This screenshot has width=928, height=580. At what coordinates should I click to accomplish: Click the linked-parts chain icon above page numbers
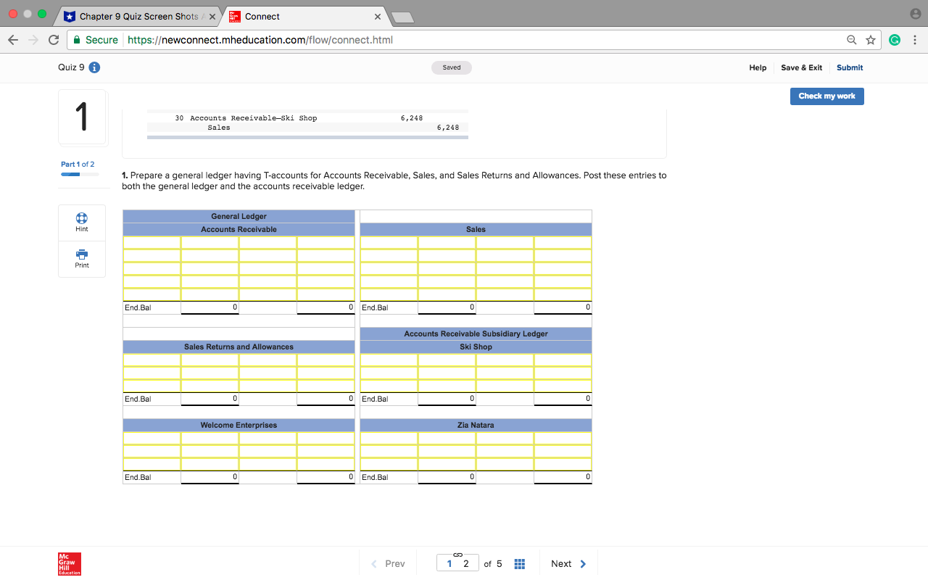[457, 555]
